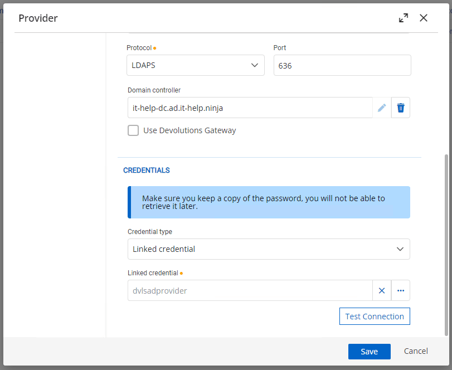This screenshot has width=452, height=370.
Task: Cancel the provider dialog changes
Action: 416,351
